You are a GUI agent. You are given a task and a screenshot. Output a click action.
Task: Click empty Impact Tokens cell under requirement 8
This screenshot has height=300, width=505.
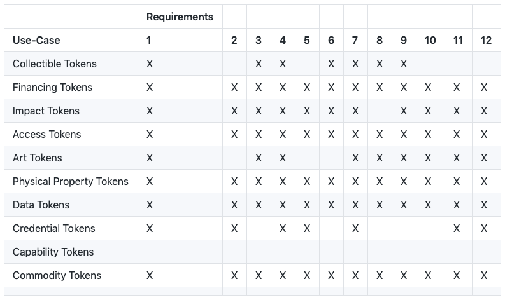point(380,111)
